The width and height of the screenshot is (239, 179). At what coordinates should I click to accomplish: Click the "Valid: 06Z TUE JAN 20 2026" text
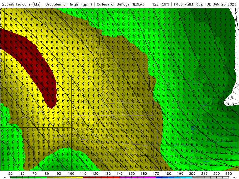pos(210,4)
